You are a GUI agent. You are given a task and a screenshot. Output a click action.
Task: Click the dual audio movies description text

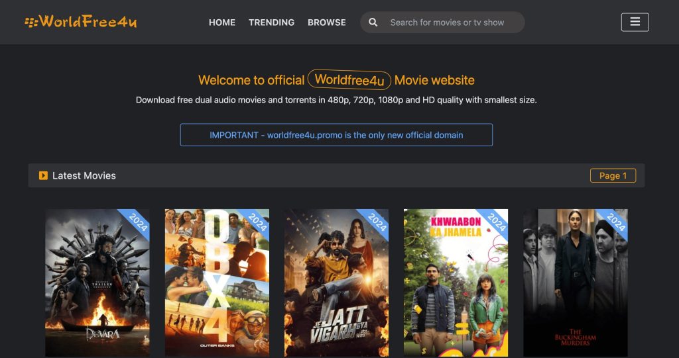pos(336,100)
